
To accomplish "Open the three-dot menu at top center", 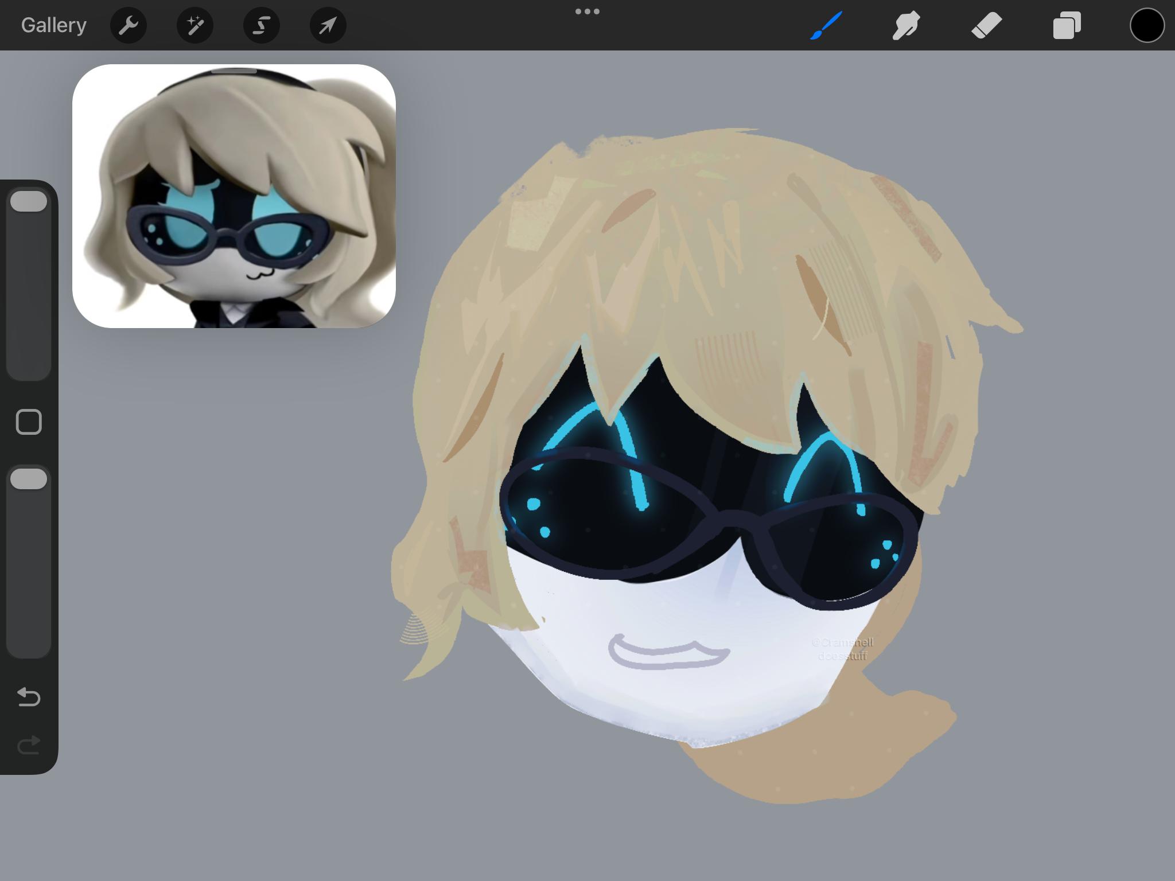I will click(x=587, y=11).
